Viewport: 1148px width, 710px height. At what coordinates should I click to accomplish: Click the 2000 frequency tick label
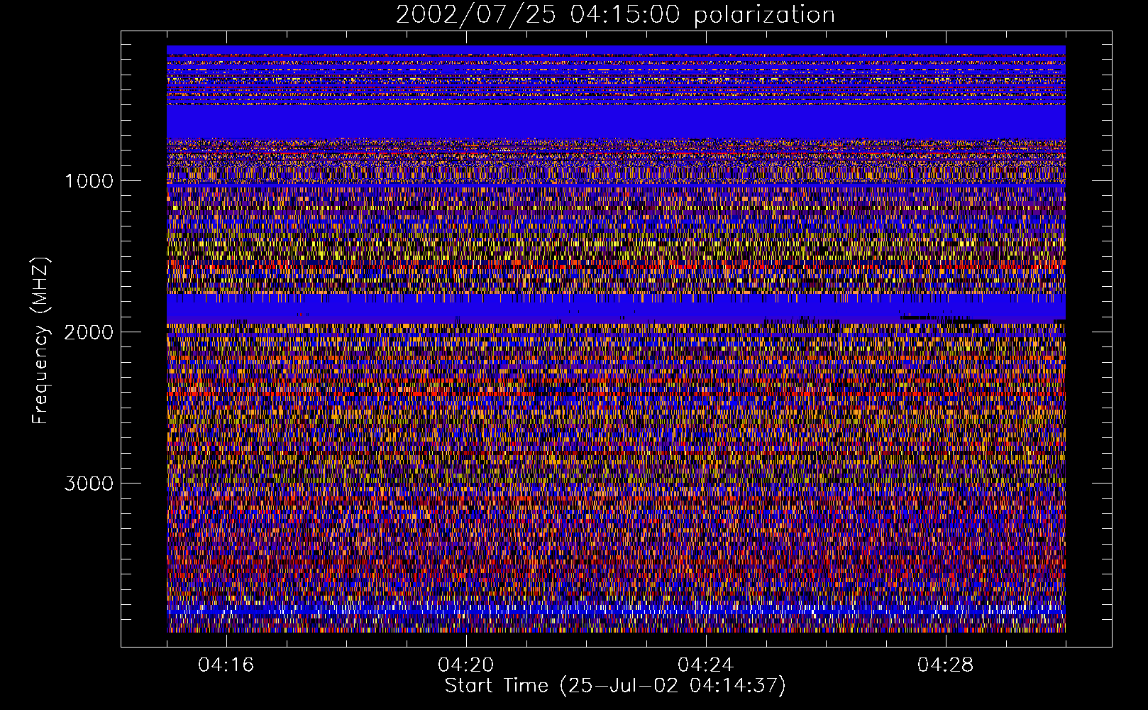point(89,332)
